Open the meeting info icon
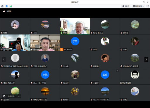The width and height of the screenshot is (150, 108). (2, 6)
